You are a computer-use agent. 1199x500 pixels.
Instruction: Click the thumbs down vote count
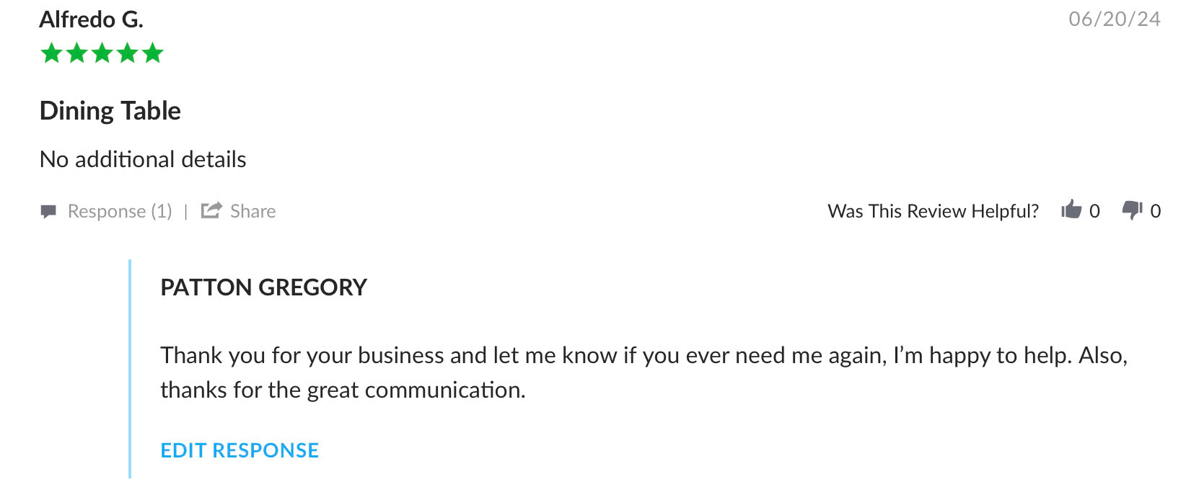pos(1156,211)
